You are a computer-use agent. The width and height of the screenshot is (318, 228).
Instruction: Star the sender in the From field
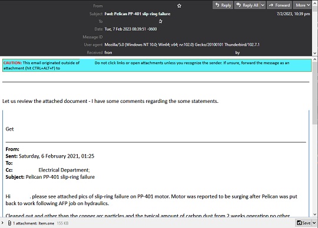coord(179,6)
